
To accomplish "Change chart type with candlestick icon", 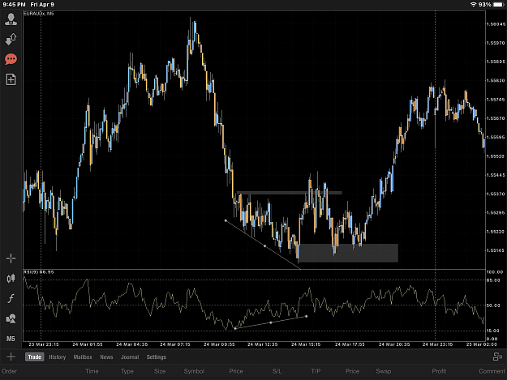I will tap(11, 278).
